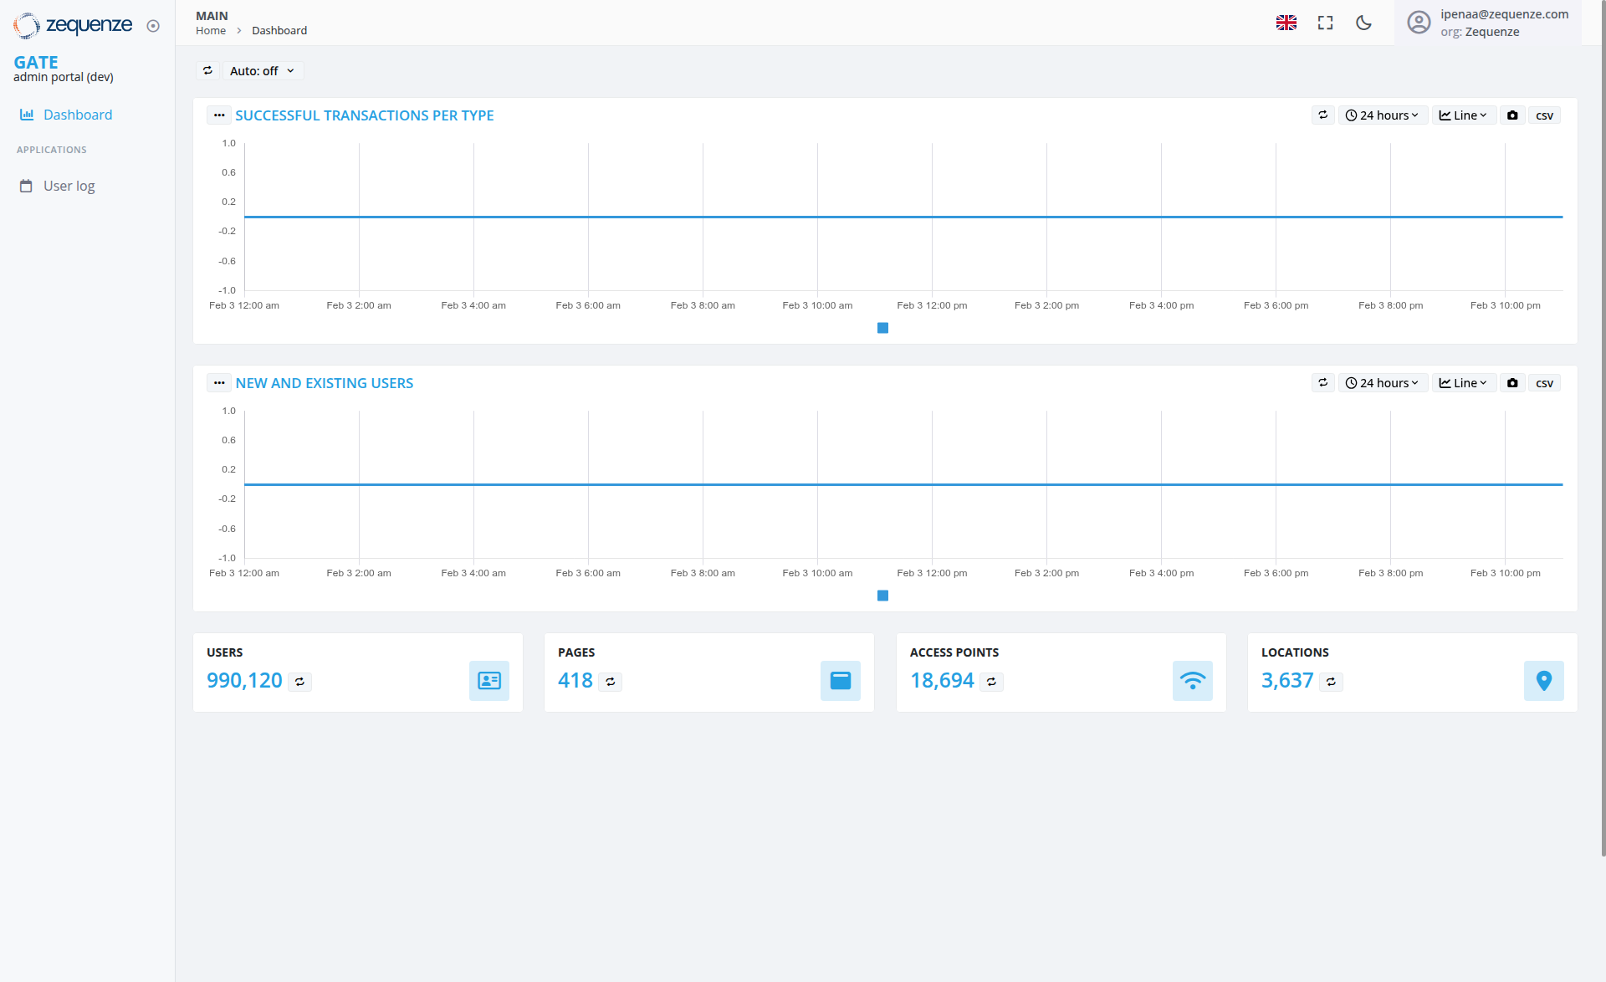The image size is (1606, 982).
Task: Click the Pages count 418
Action: point(575,681)
